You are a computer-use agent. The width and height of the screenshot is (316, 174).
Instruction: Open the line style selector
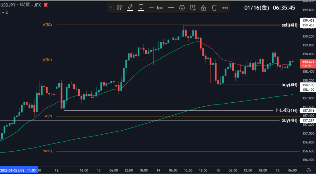[171, 8]
